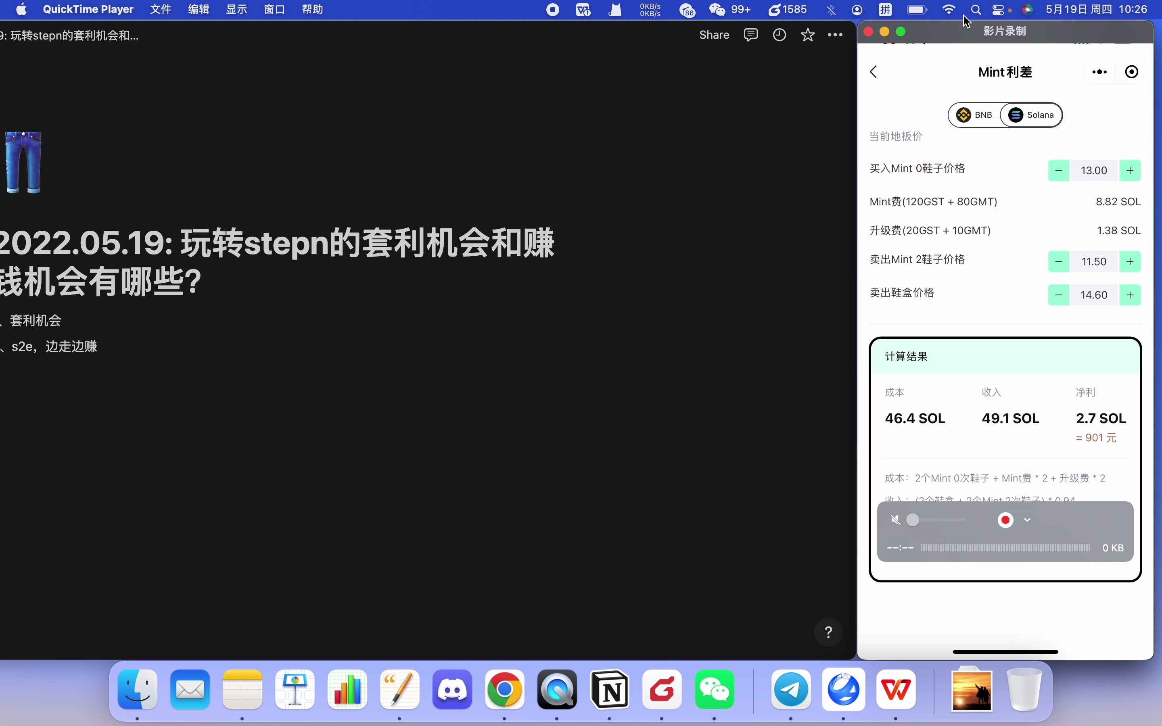Click battery status icon

tap(917, 10)
